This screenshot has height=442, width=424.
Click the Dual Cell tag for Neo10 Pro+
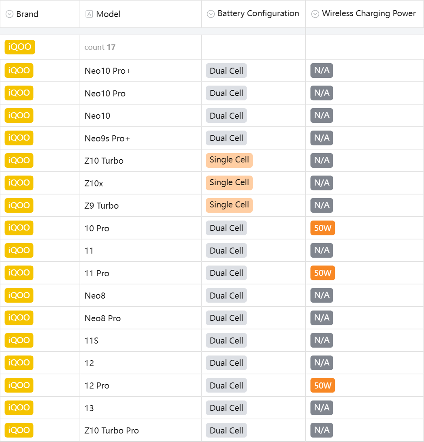tap(226, 70)
